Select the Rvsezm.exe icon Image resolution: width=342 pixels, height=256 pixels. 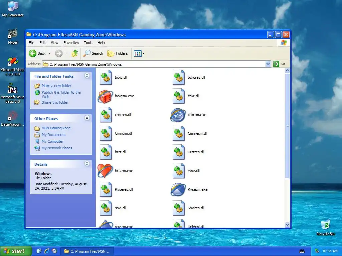[178, 189]
